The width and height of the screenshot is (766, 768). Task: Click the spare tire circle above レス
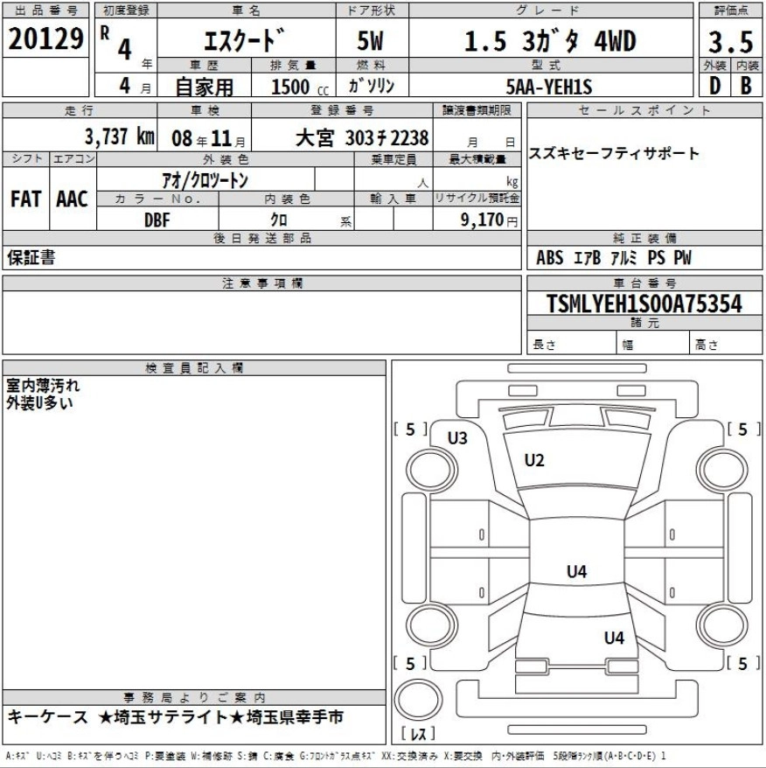(x=418, y=700)
